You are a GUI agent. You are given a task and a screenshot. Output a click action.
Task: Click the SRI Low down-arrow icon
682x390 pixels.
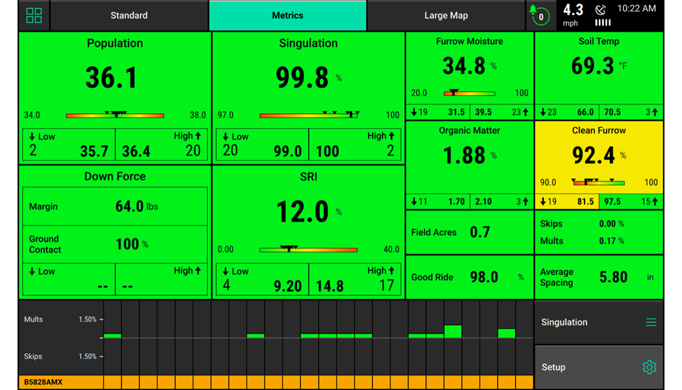pos(225,271)
